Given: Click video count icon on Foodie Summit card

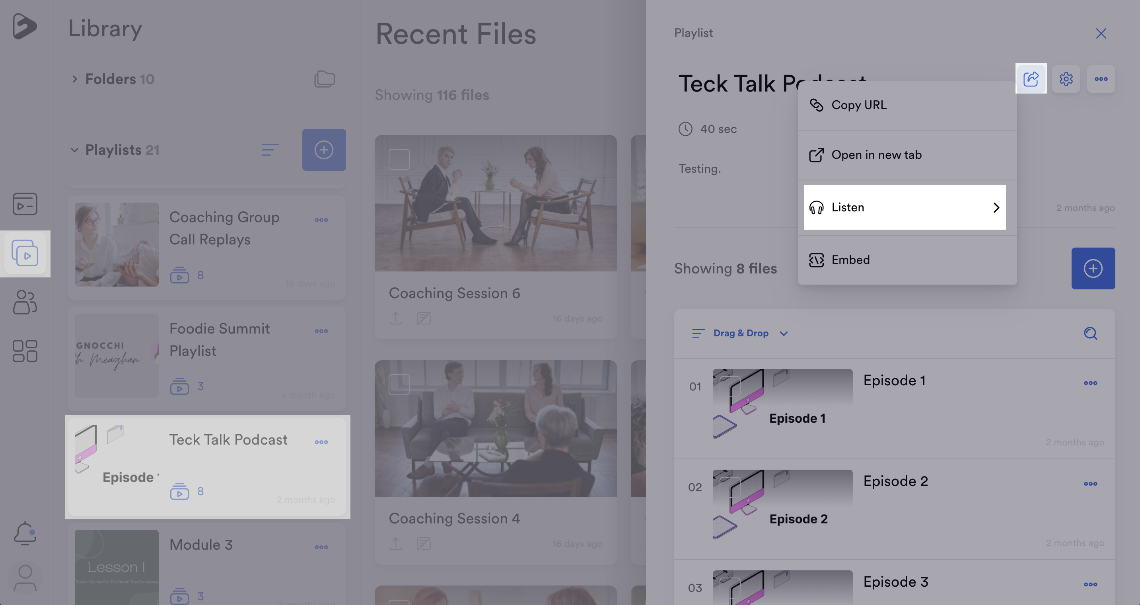Looking at the screenshot, I should pos(179,386).
